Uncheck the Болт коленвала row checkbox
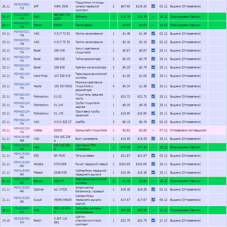The height and width of the screenshot is (227, 227). click(153, 138)
